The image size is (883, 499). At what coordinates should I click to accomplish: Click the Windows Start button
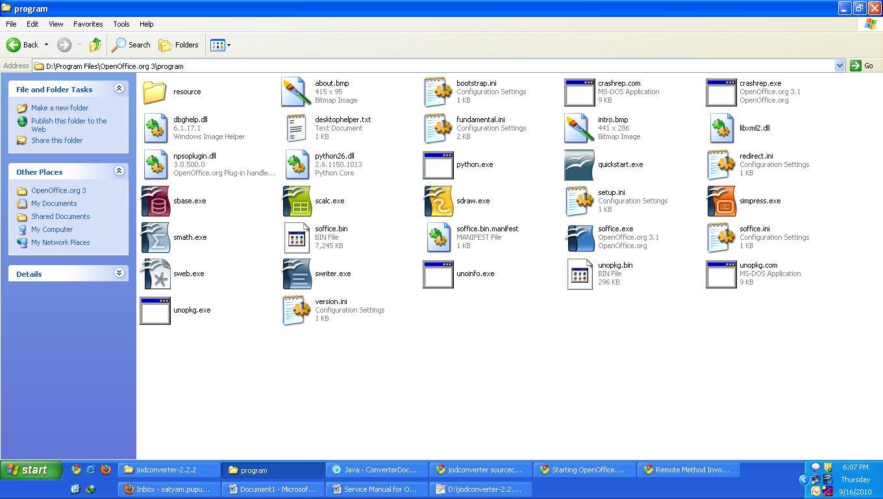click(31, 470)
